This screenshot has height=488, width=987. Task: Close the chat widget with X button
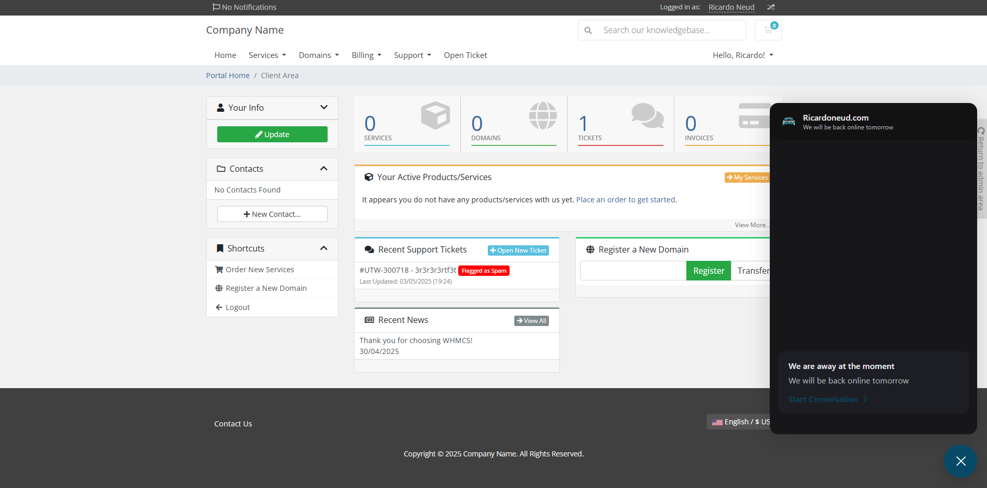(961, 461)
